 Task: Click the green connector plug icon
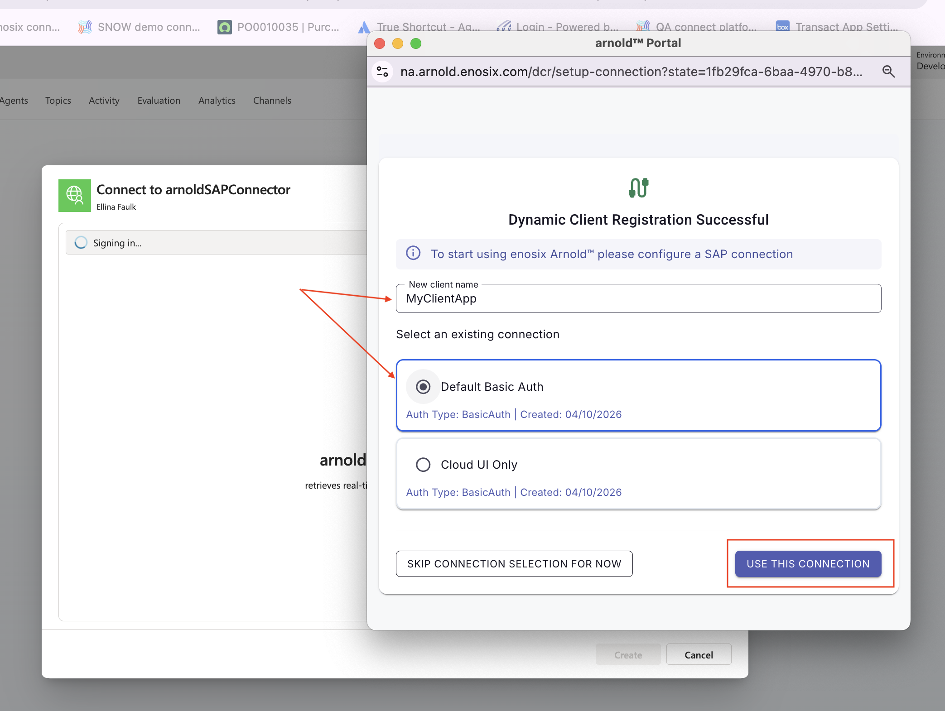pos(638,187)
